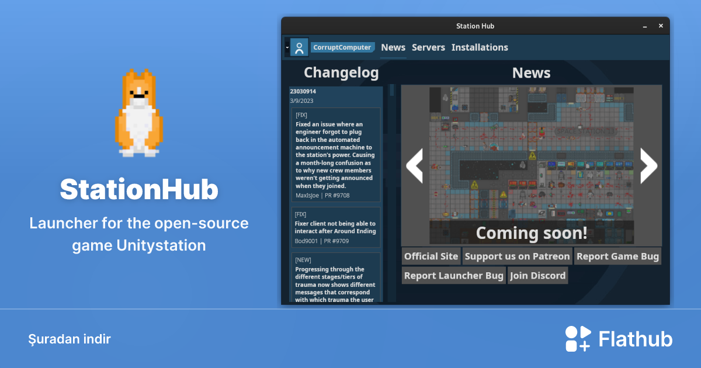
Task: Click the StationHub corgi mascot logo
Action: point(138,111)
